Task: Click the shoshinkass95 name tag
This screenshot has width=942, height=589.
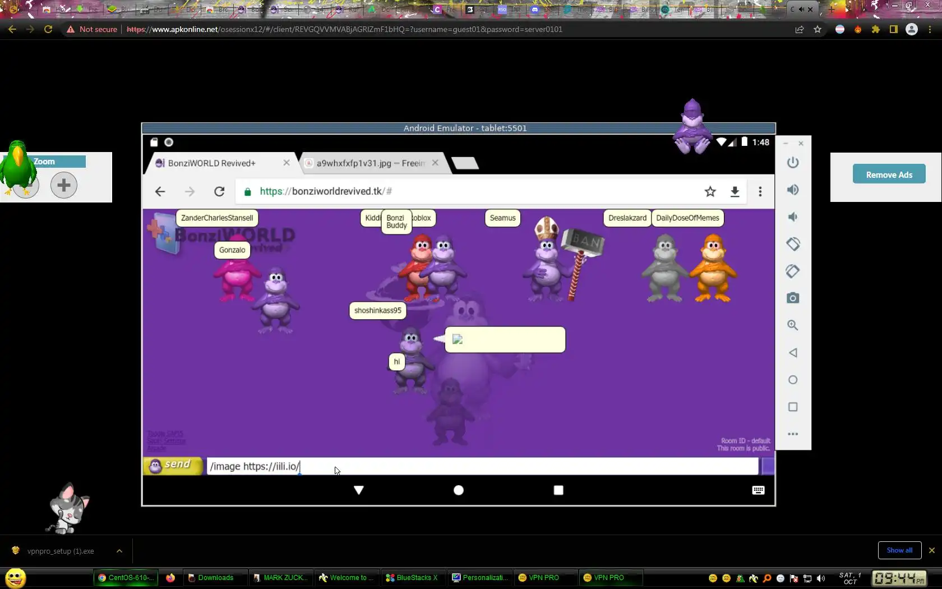Action: coord(378,311)
